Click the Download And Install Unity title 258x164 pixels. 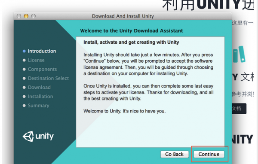(123, 16)
